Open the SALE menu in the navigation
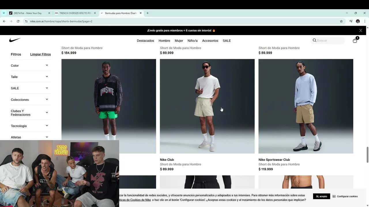The height and width of the screenshot is (207, 369). (x=227, y=41)
